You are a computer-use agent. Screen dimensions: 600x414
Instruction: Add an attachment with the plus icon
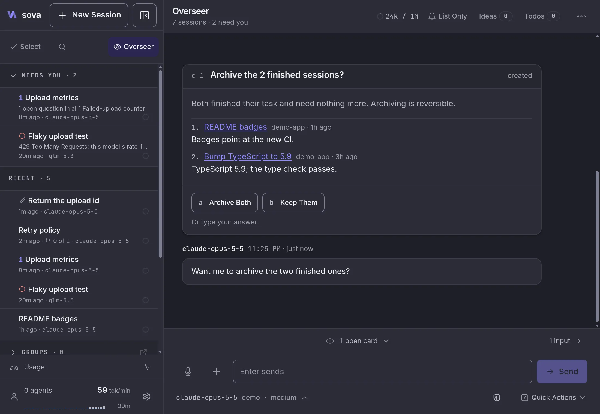(217, 372)
